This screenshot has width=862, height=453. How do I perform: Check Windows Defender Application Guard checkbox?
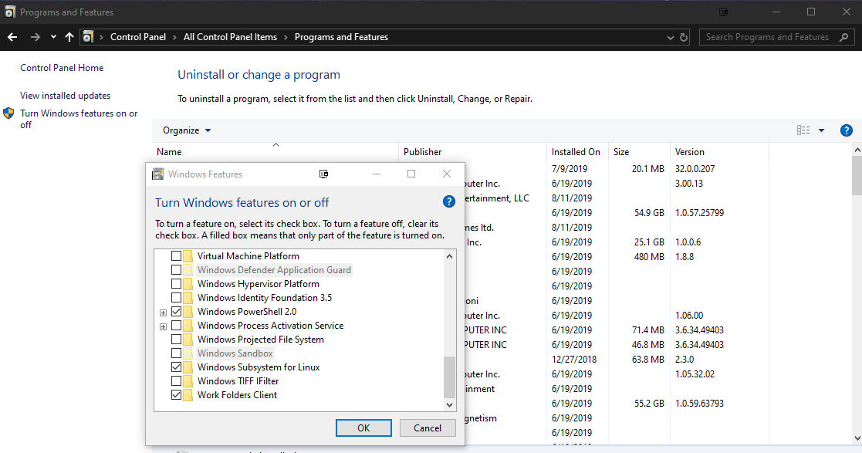[x=176, y=269]
